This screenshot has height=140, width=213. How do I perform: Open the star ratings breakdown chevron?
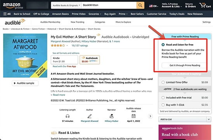pos(67,46)
